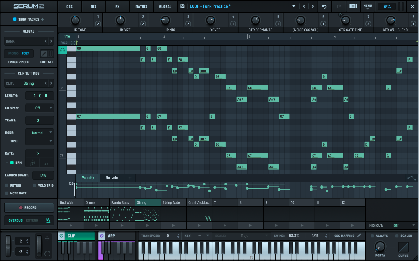This screenshot has height=261, width=419.
Task: Click the IR Mix macro knob
Action: [x=165, y=20]
